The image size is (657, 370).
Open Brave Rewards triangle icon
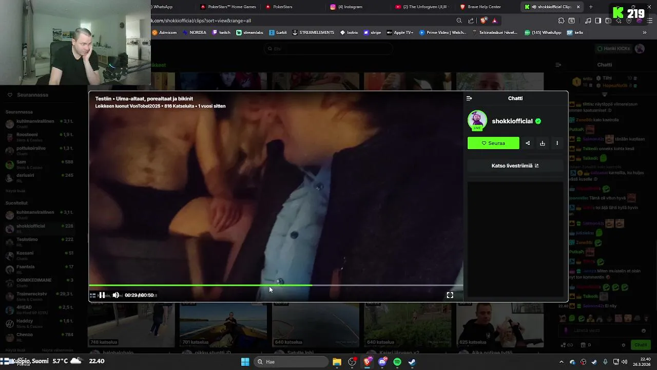[x=494, y=21]
